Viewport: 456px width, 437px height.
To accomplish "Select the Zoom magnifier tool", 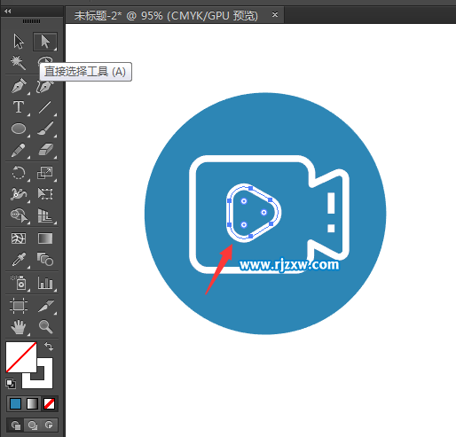I will click(x=45, y=326).
